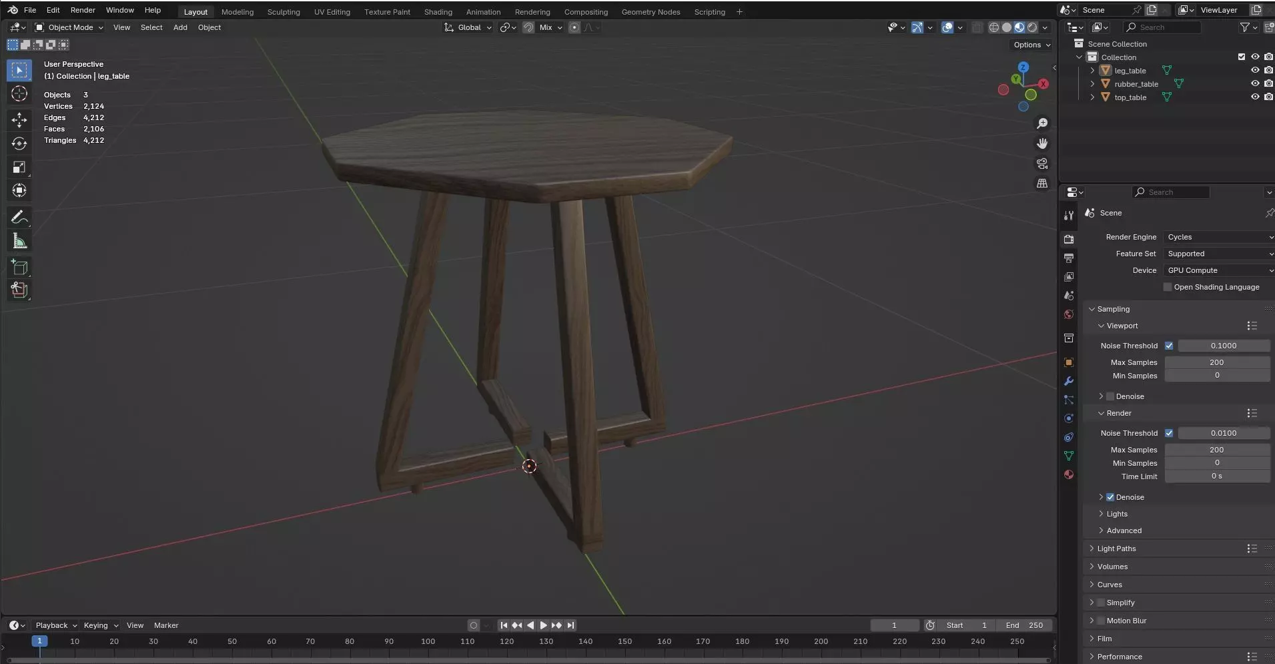Select the Annotate pencil tool
Screen dimensions: 1275x664
19,217
